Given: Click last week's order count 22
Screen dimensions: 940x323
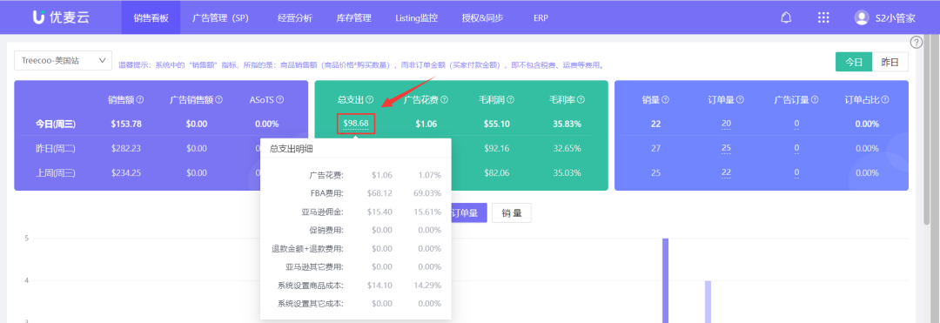Looking at the screenshot, I should tap(726, 172).
